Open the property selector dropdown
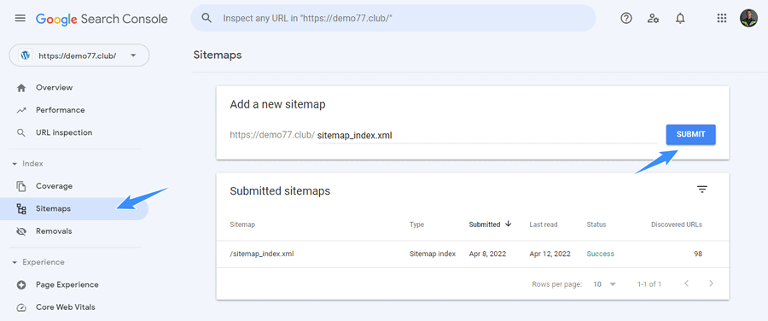The image size is (768, 321). click(x=79, y=55)
